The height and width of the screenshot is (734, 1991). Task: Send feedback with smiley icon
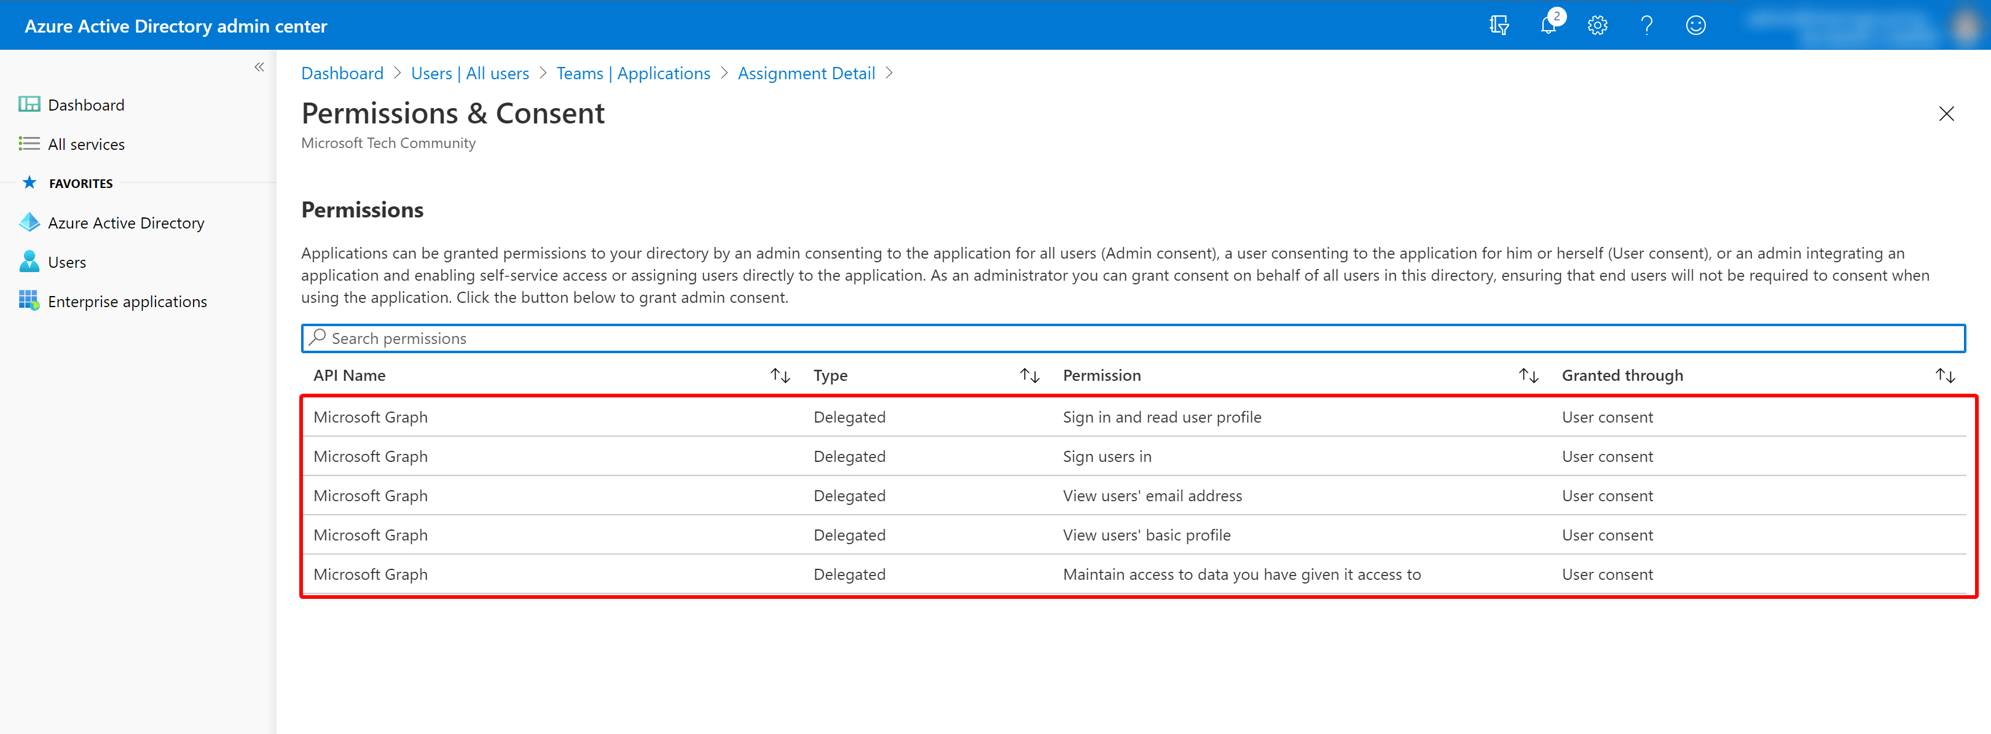click(x=1696, y=26)
